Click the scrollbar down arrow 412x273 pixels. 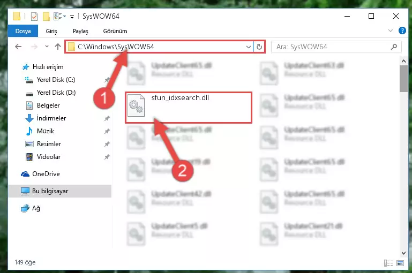click(403, 253)
